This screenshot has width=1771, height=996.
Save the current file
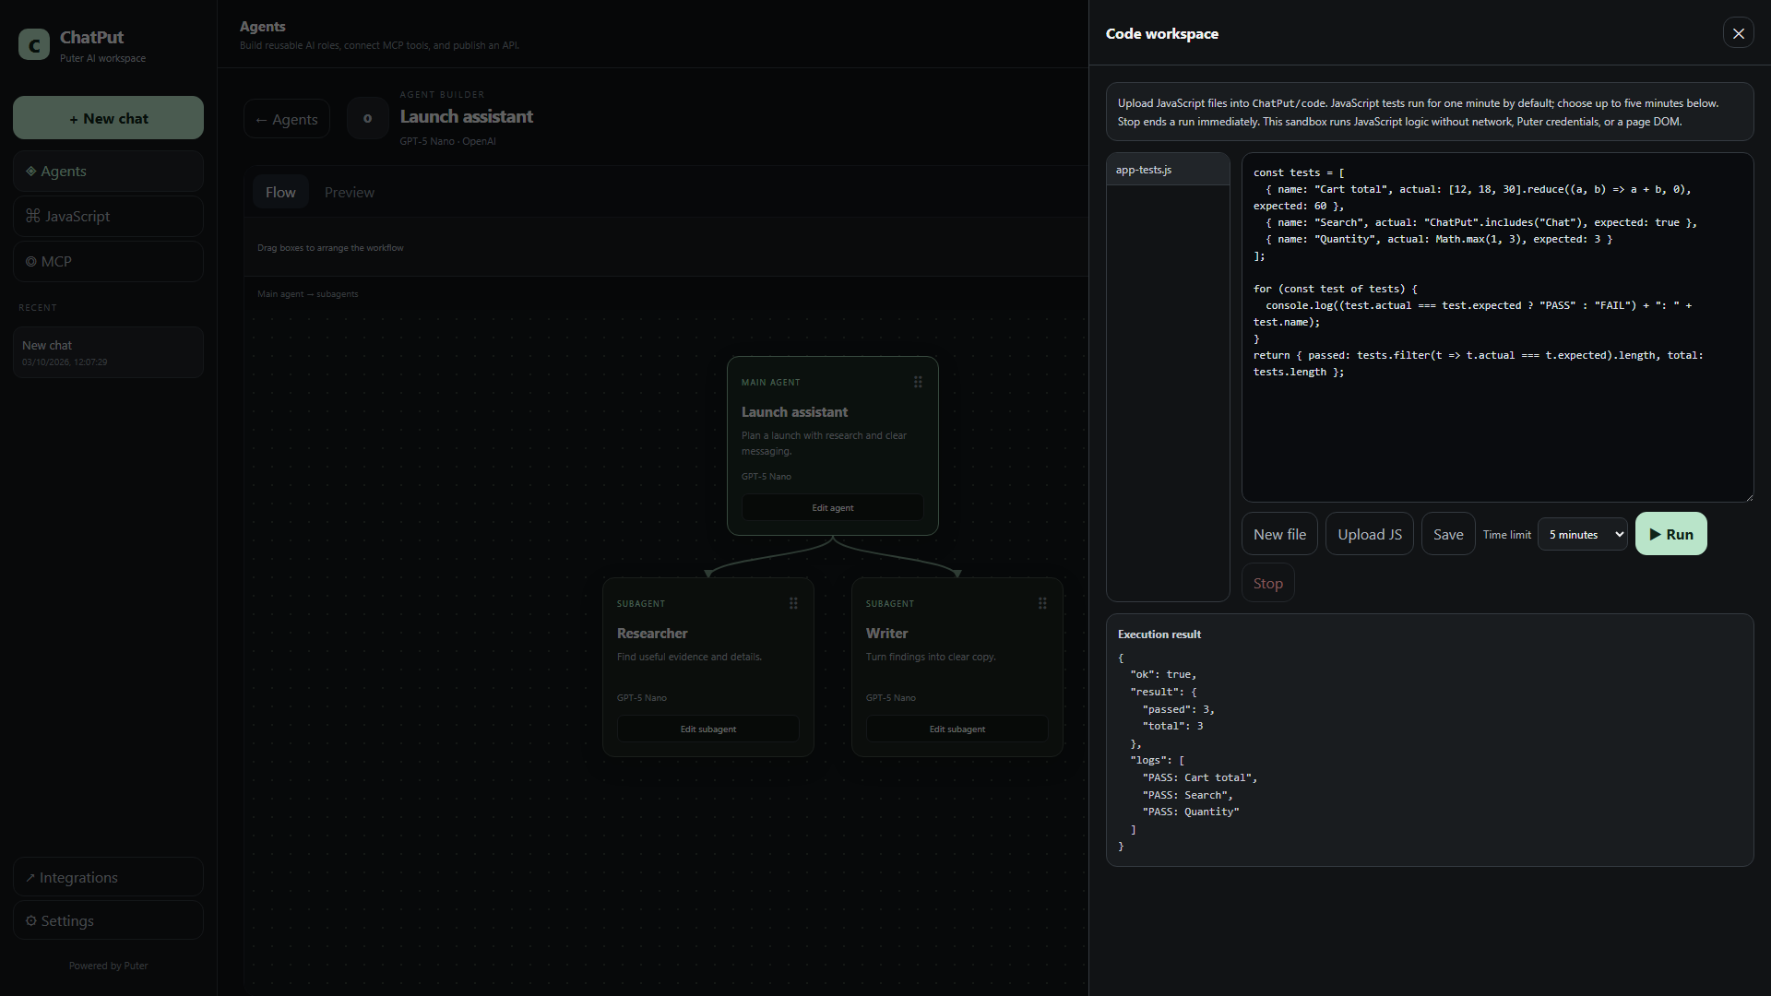click(1448, 534)
